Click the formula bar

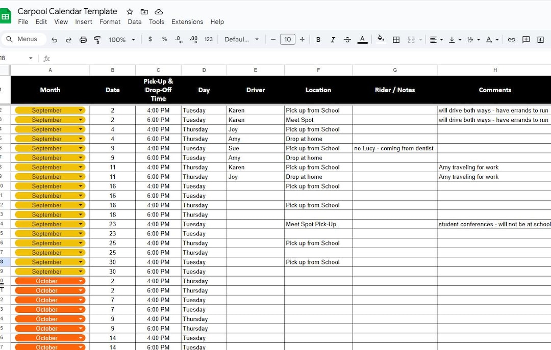(x=302, y=58)
